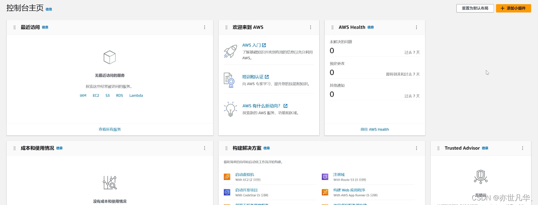Open the RDS service link
The image size is (538, 205).
pos(120,95)
